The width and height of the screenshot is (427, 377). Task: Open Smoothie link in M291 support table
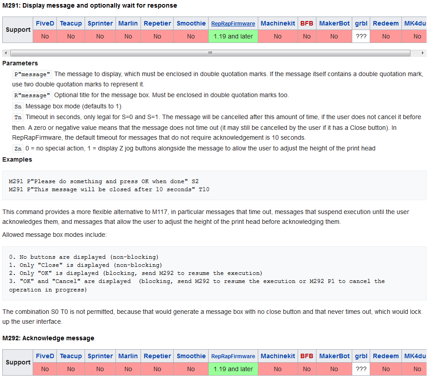[x=191, y=23]
